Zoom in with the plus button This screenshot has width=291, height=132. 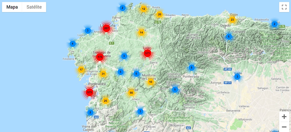(x=284, y=117)
